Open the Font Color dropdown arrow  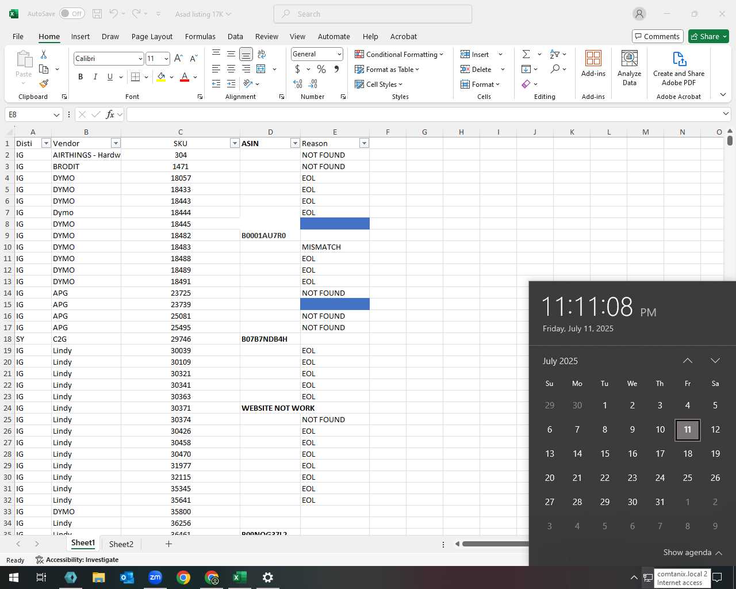[x=195, y=77]
